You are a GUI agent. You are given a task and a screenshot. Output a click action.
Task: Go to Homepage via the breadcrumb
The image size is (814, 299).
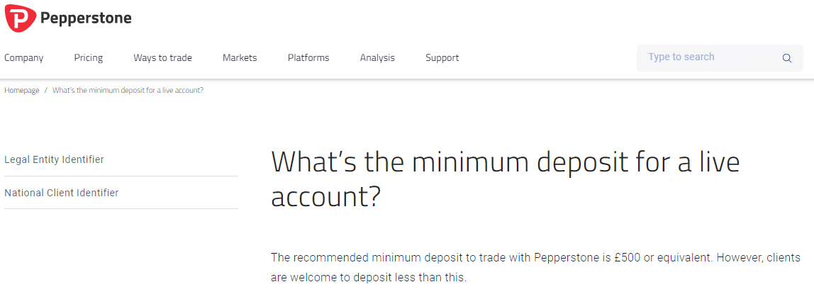tap(22, 91)
